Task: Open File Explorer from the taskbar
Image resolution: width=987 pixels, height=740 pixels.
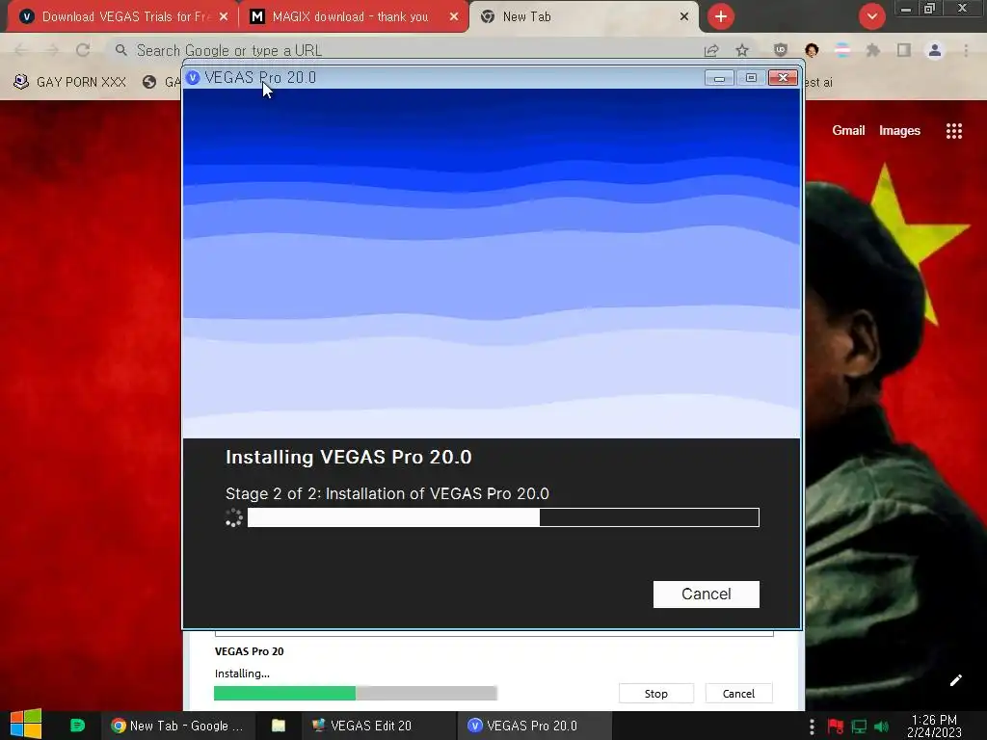Action: click(279, 726)
